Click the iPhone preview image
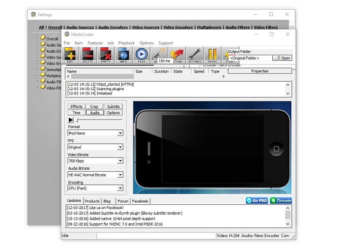The height and width of the screenshot is (249, 338). 213,147
